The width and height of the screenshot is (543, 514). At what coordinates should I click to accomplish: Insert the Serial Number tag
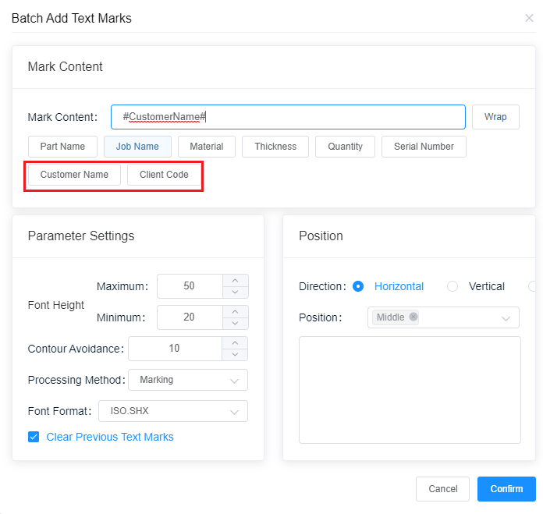pos(424,147)
